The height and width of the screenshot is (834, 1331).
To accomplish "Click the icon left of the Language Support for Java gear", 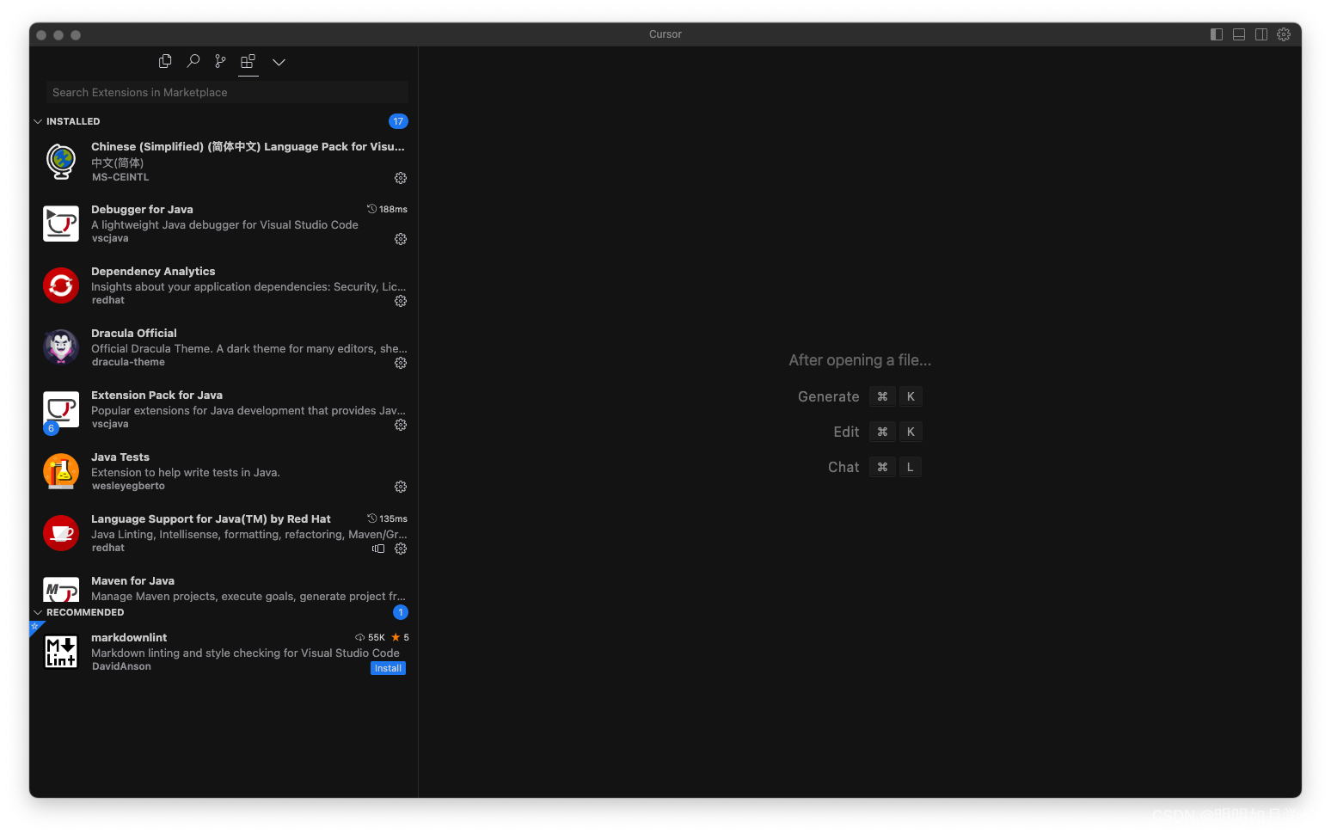I will 378,549.
